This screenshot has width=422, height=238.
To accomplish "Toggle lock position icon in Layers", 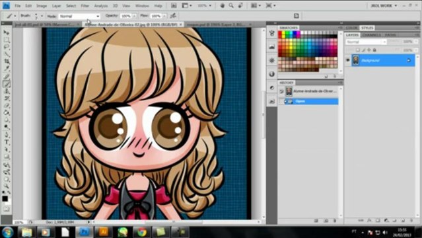I will click(369, 50).
